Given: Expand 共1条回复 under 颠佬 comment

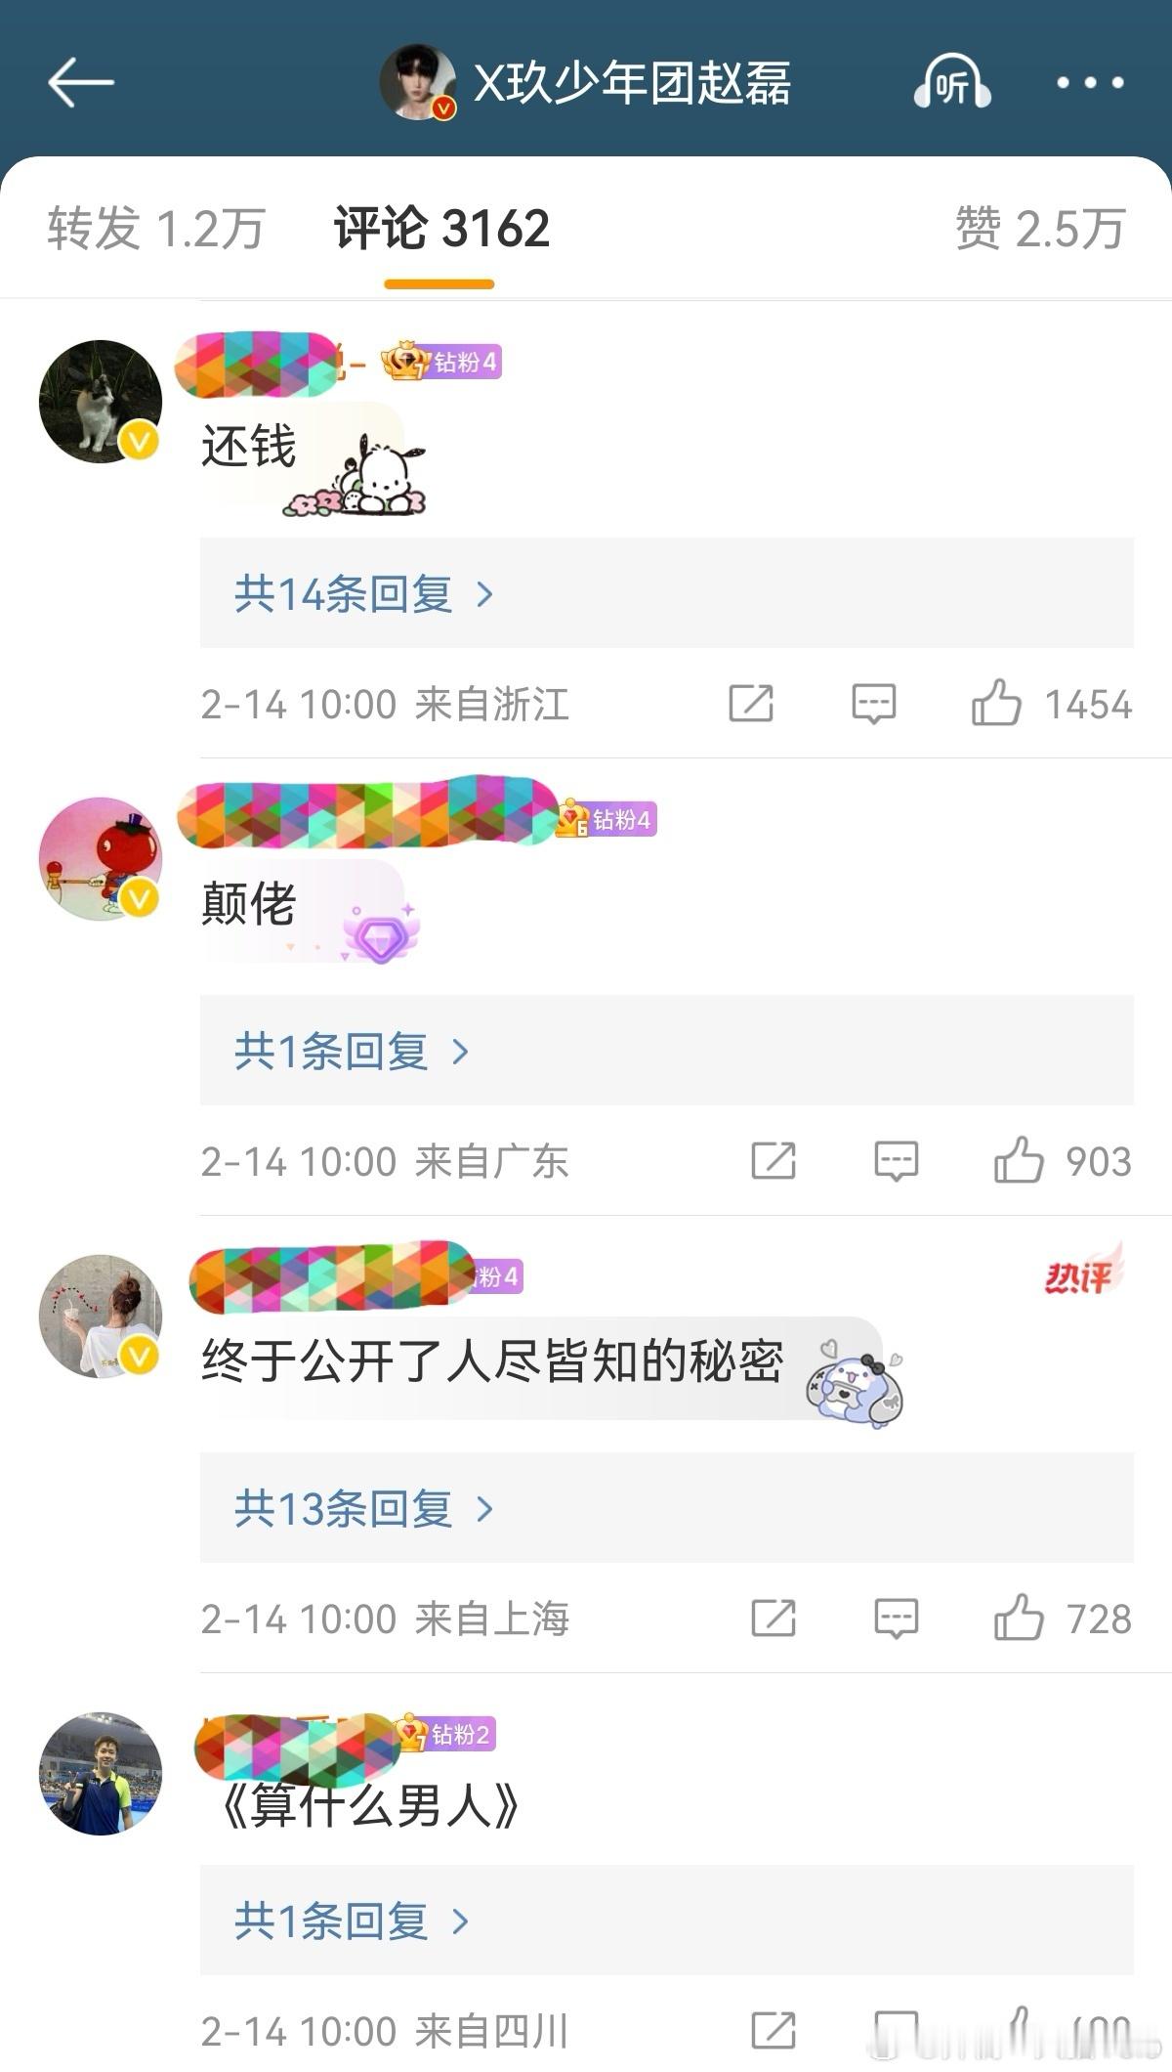Looking at the screenshot, I should tap(666, 1051).
